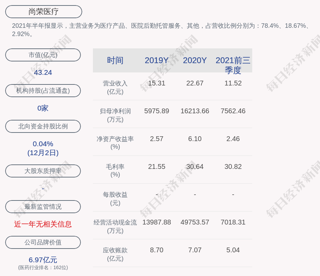The image size is (320, 276).
Task: Click the 尚荣医疗 company name pill
Action: coord(44,12)
